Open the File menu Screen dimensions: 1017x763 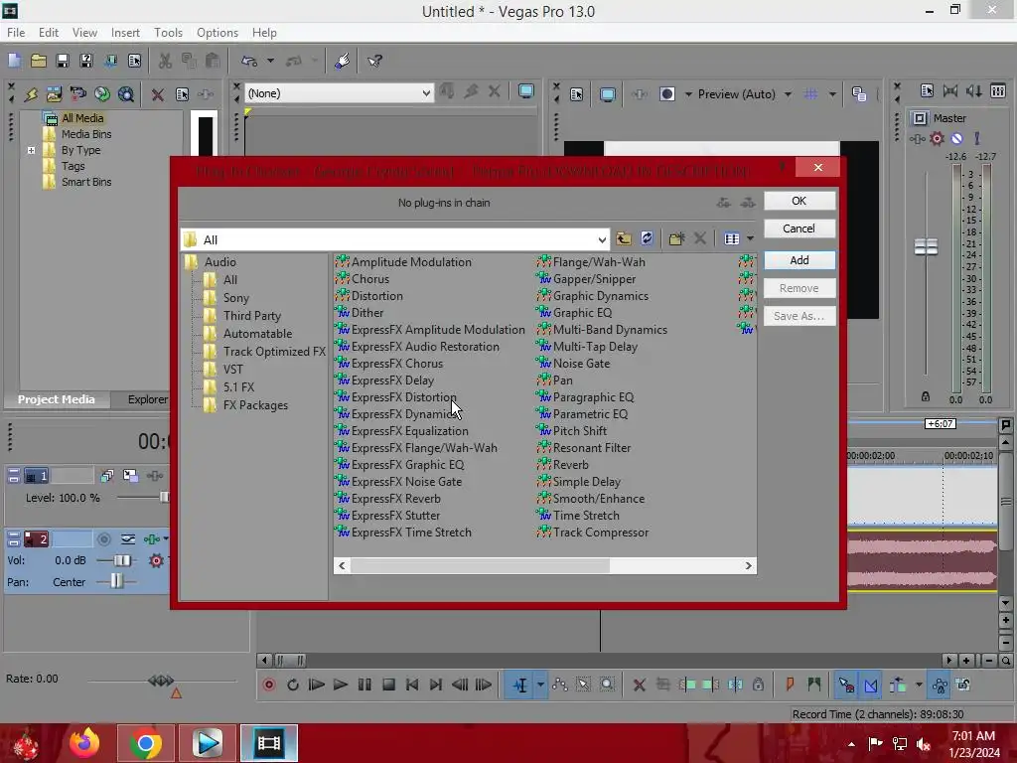[x=16, y=33]
